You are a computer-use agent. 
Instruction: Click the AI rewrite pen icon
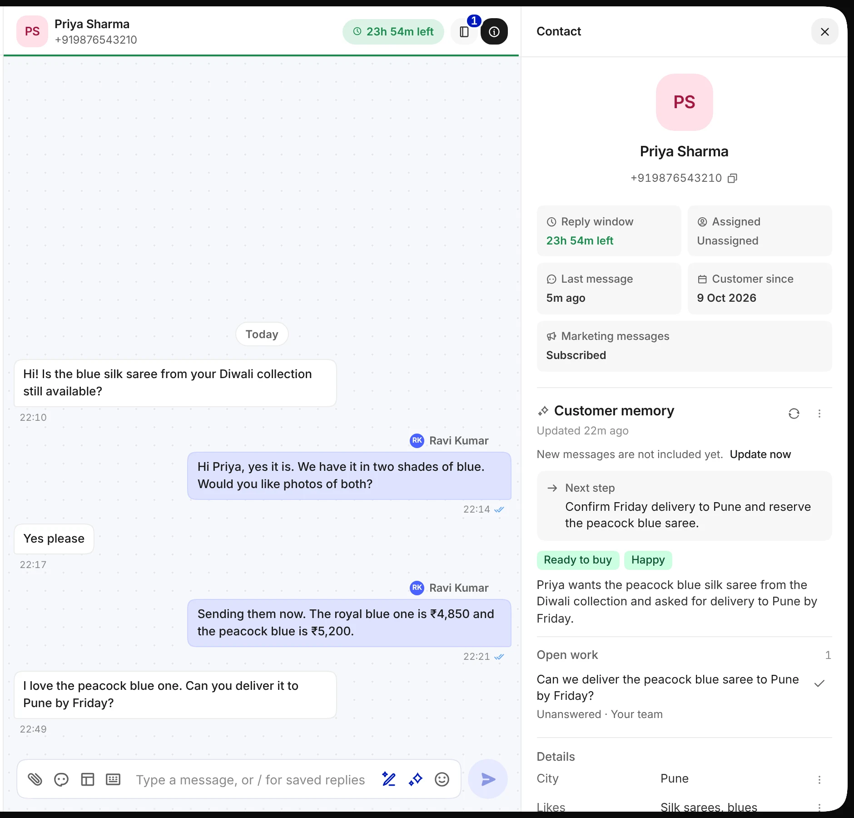coord(389,779)
